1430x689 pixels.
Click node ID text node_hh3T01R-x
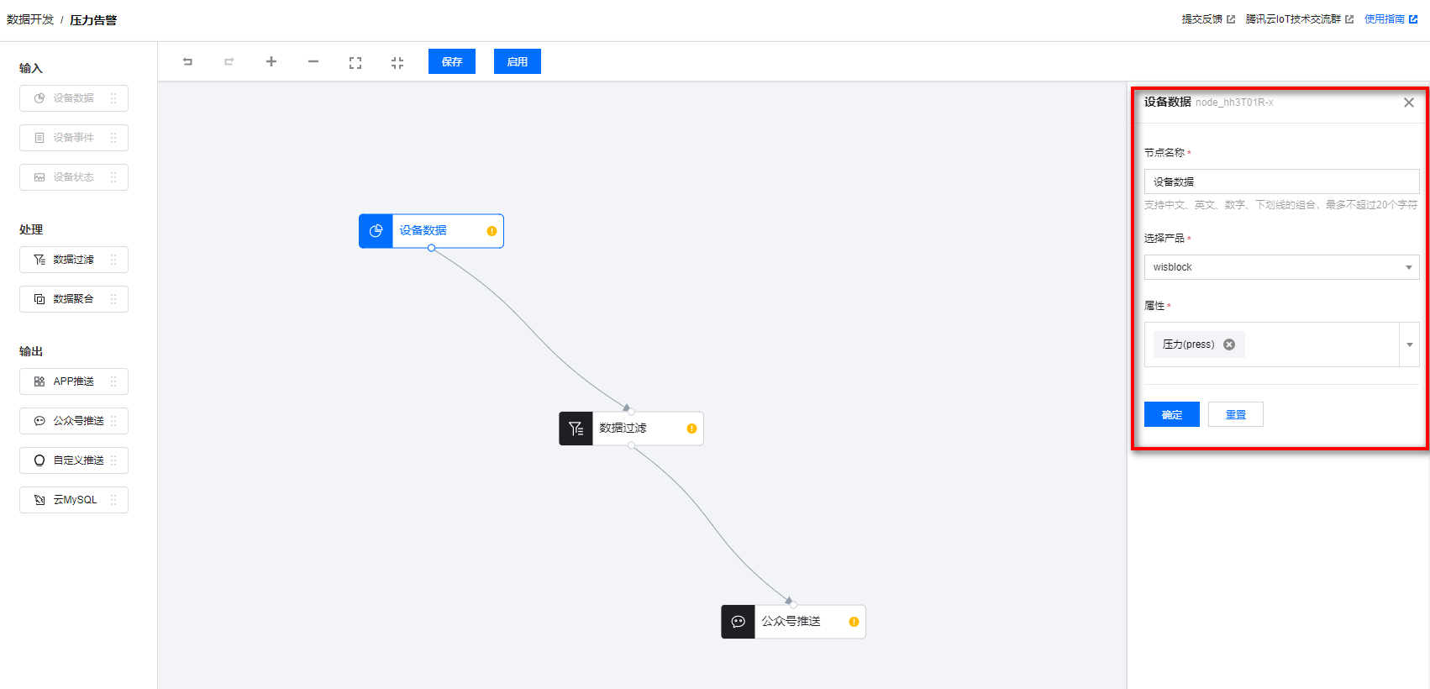(1234, 103)
